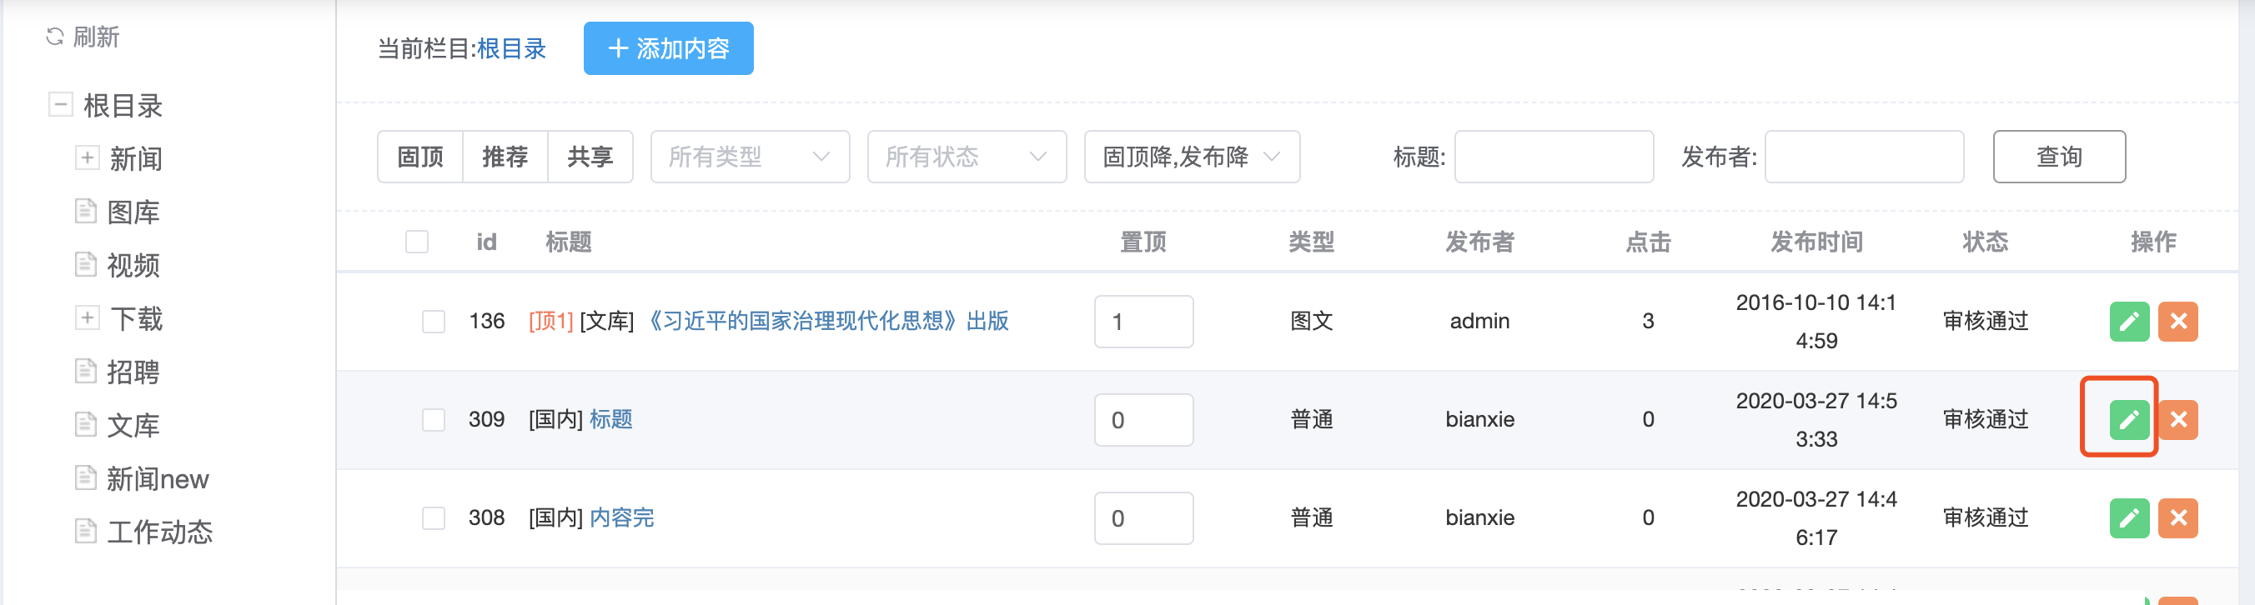Delete article 308 using the orange X
Screen dimensions: 2255x605
tap(2178, 518)
